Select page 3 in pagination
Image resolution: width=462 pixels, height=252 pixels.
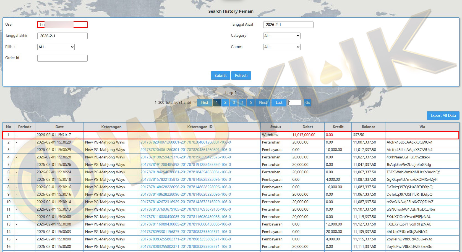234,102
